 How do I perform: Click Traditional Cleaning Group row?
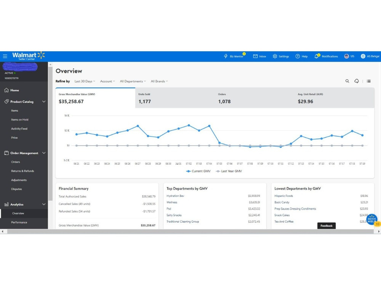click(213, 222)
